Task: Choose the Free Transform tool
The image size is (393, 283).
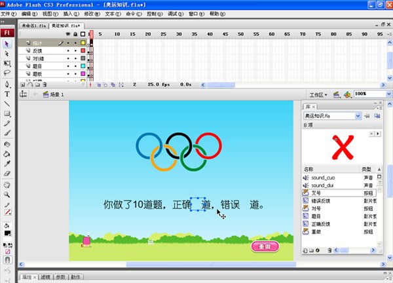Action: [7, 63]
